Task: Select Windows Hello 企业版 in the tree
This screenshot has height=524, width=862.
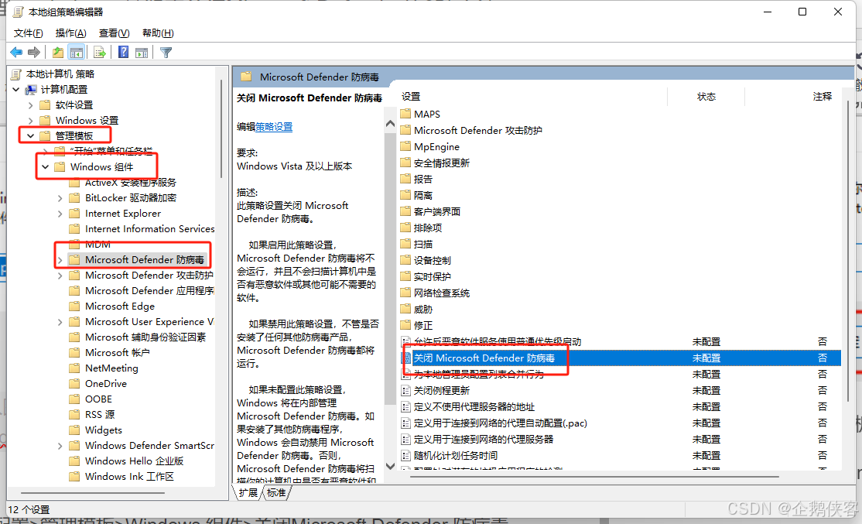Action: (x=134, y=461)
